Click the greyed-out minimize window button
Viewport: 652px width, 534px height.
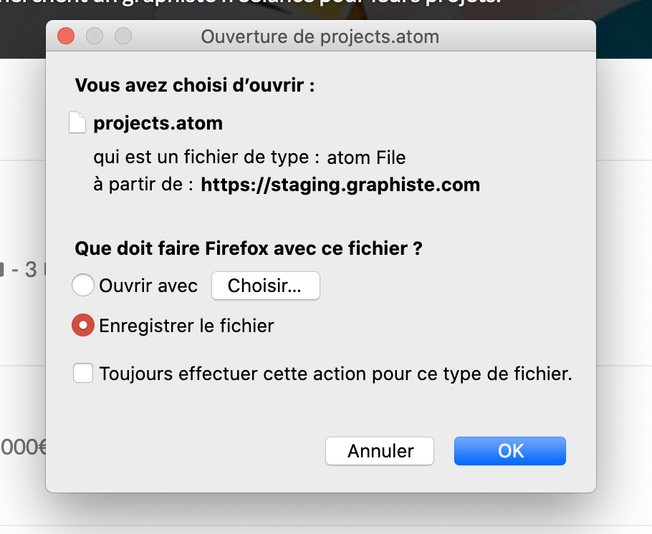(95, 36)
